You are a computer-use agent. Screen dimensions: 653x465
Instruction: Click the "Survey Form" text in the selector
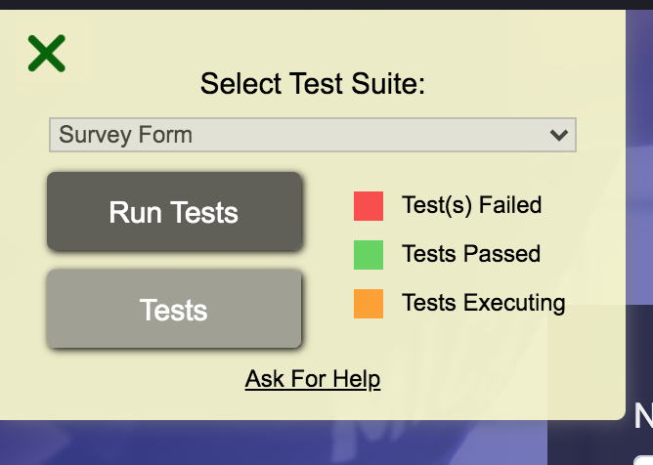click(125, 135)
